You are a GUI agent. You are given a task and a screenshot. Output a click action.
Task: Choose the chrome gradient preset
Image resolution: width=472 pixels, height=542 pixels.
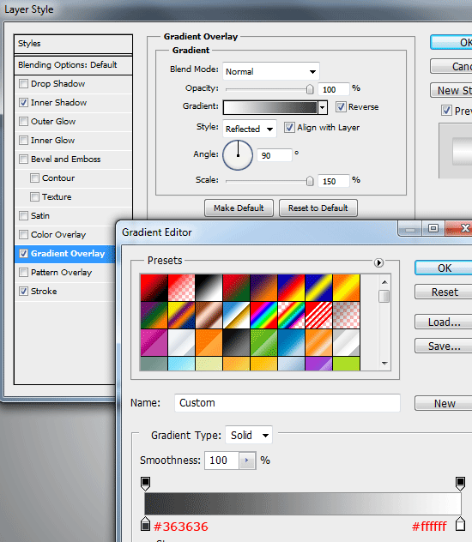(x=236, y=315)
